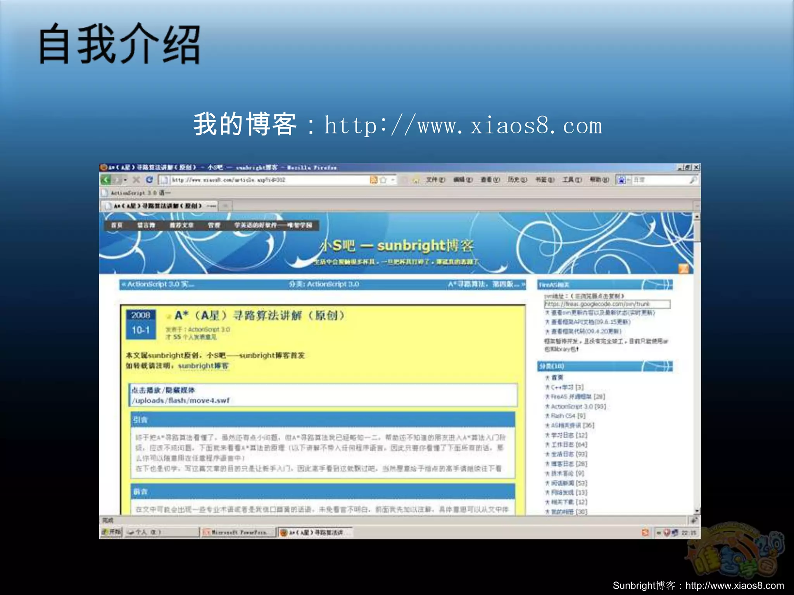Viewport: 794px width, 595px height.
Task: Click the home icon in toolbar
Action: [x=416, y=180]
